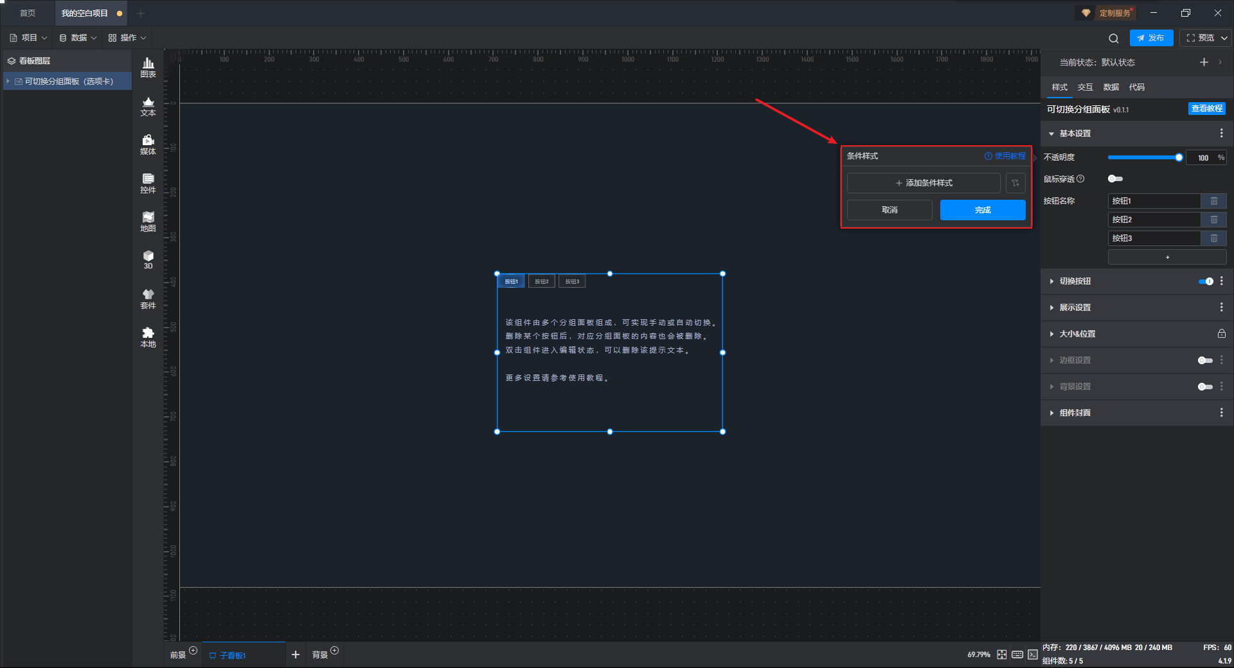The width and height of the screenshot is (1234, 668).
Task: Add a new button name with the plus row
Action: (1167, 257)
